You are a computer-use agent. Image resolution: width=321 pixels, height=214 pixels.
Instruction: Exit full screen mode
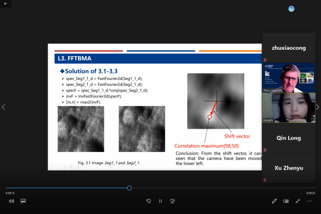[x=298, y=201]
